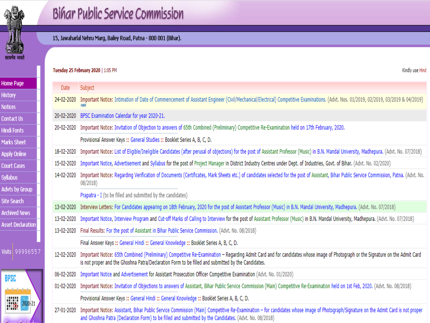
Task: Click the Prapatra - I link
Action: (91, 195)
